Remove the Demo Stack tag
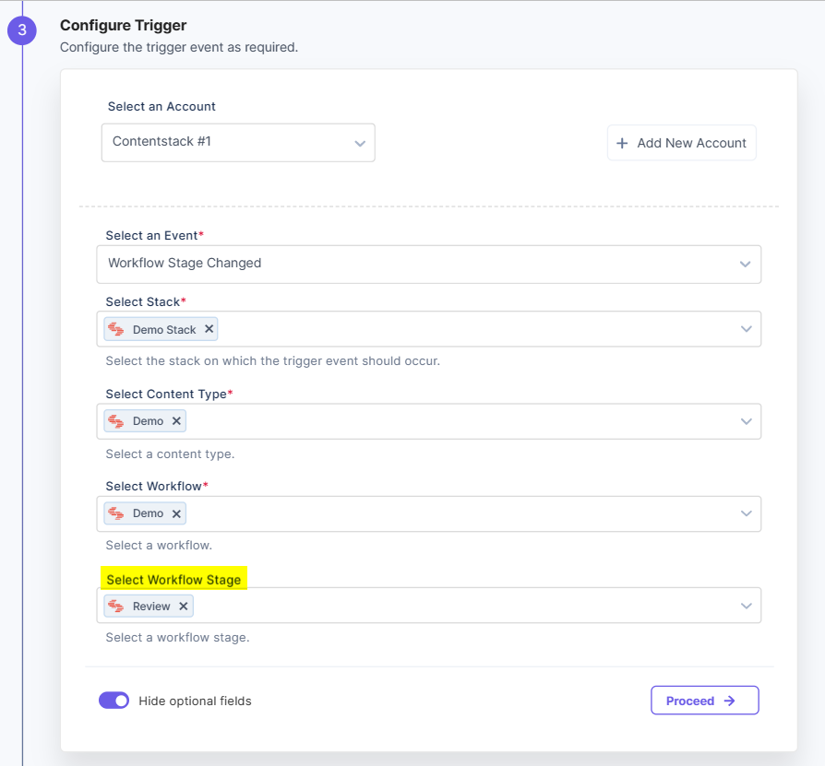The height and width of the screenshot is (766, 825). (209, 329)
